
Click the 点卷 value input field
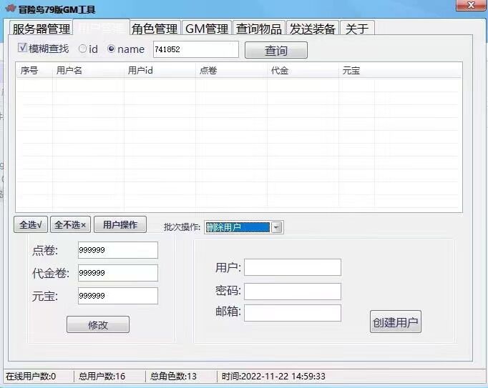[117, 250]
